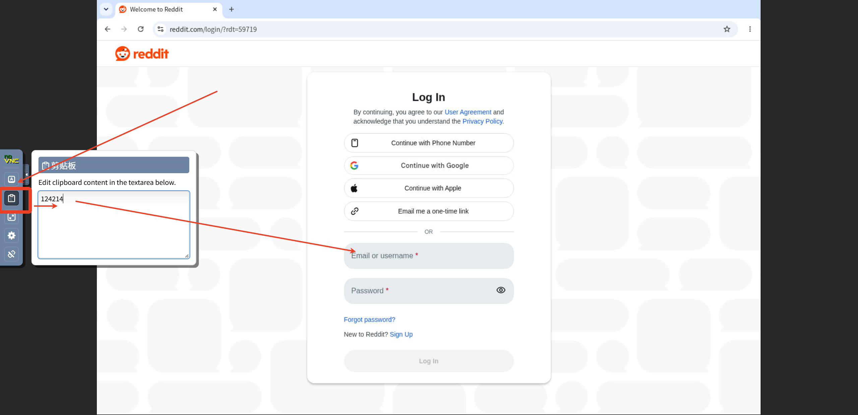Screen dimensions: 858x415
Task: Submit the Log In button
Action: [429, 361]
